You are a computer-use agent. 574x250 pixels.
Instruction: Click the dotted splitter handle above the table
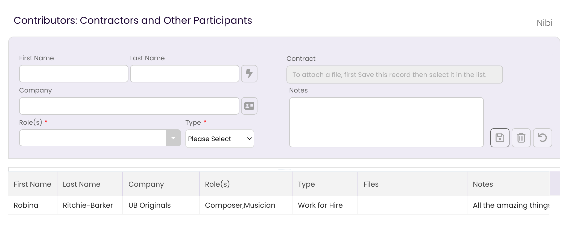pos(284,169)
